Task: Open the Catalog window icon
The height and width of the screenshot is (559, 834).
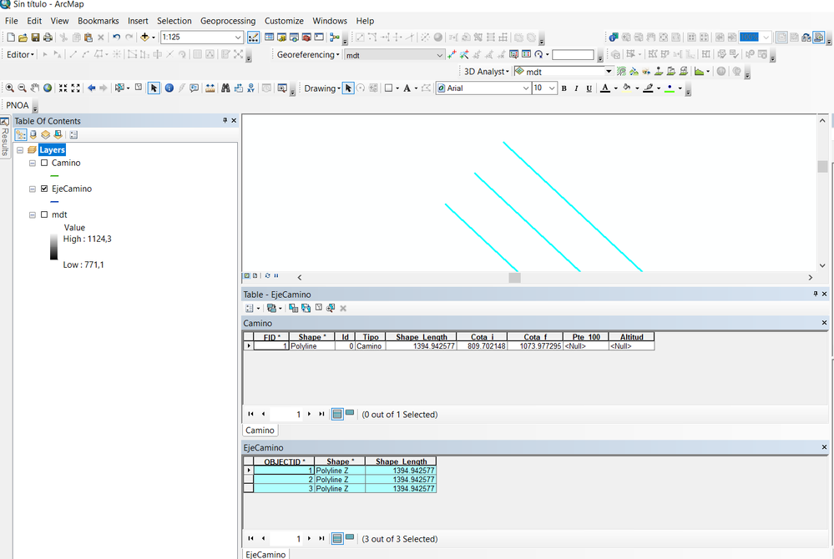Action: click(x=282, y=38)
